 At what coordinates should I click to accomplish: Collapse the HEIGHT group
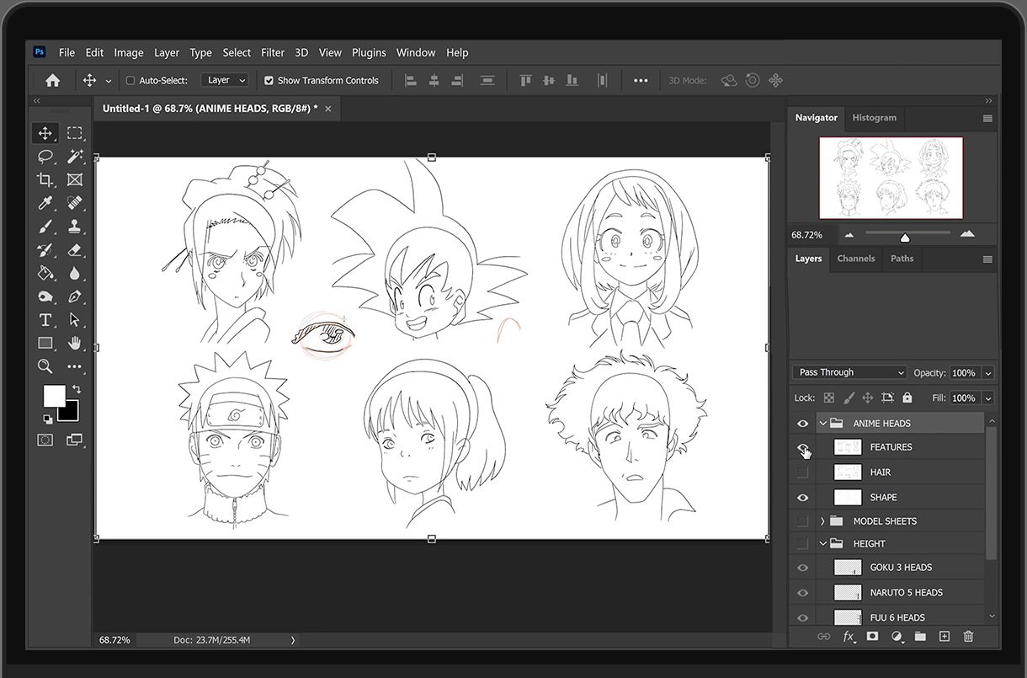(822, 542)
